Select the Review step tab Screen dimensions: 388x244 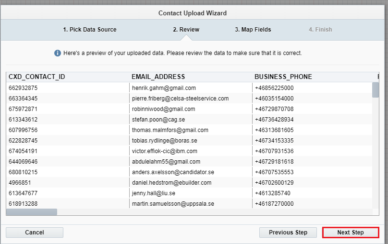point(186,30)
